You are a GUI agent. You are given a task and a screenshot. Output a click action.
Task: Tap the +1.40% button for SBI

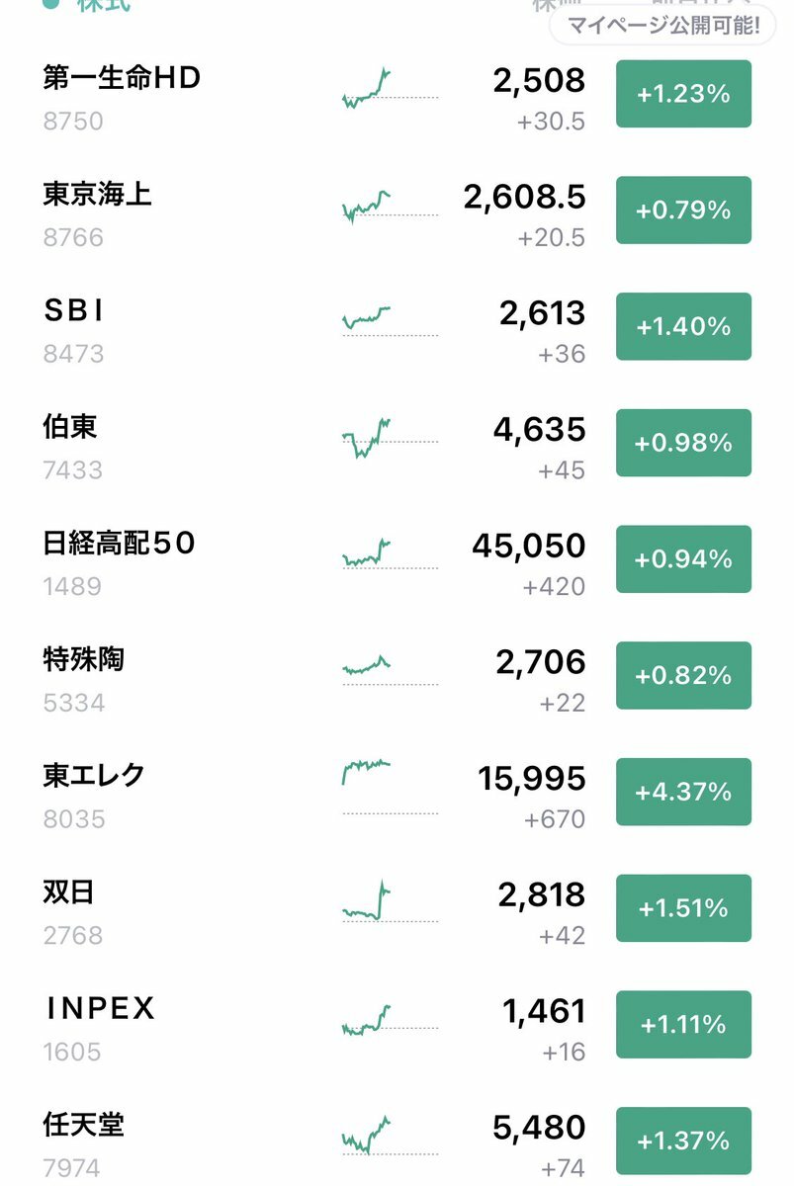pyautogui.click(x=683, y=326)
